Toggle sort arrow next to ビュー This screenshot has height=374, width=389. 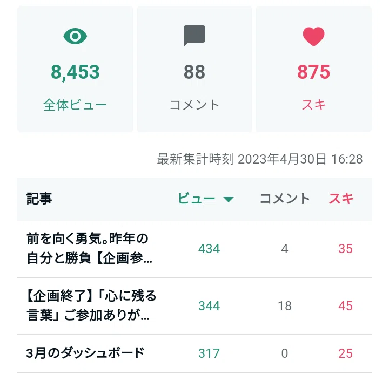click(x=228, y=199)
